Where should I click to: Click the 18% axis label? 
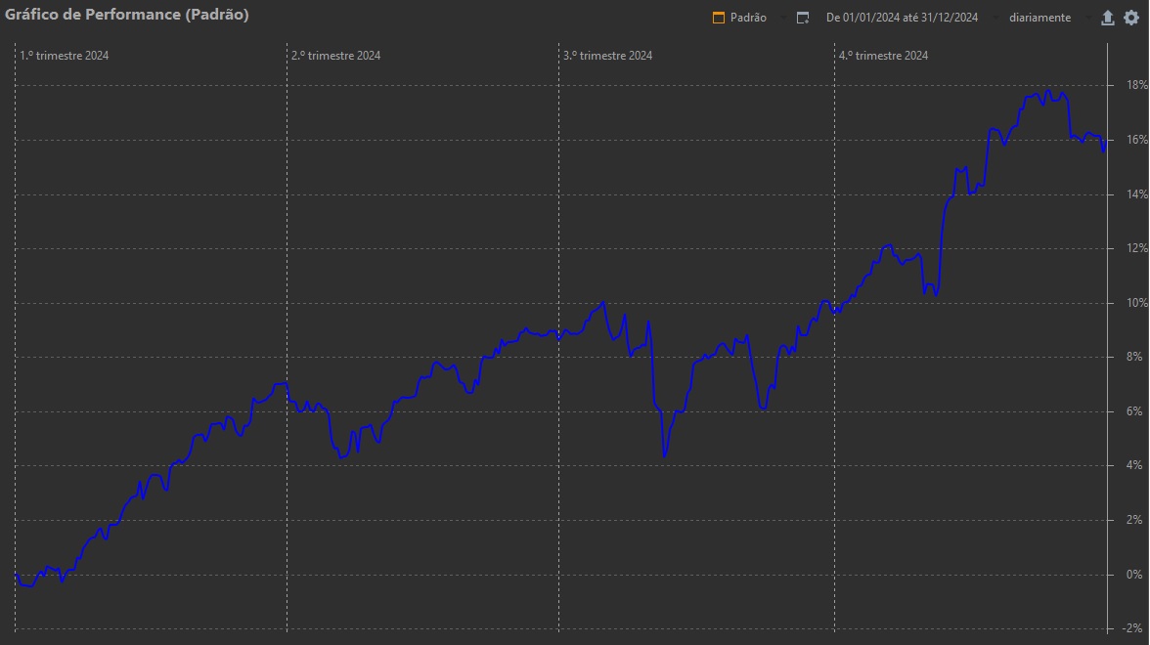1136,85
